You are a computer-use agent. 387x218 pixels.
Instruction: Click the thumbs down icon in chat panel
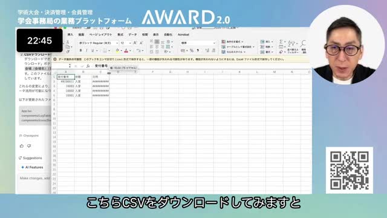(x=29, y=146)
